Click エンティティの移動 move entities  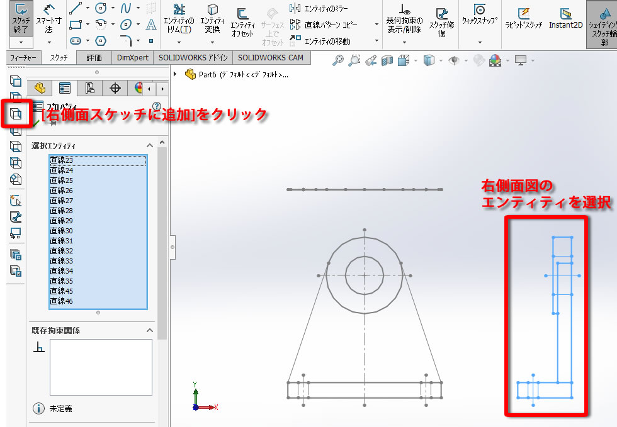(x=320, y=41)
